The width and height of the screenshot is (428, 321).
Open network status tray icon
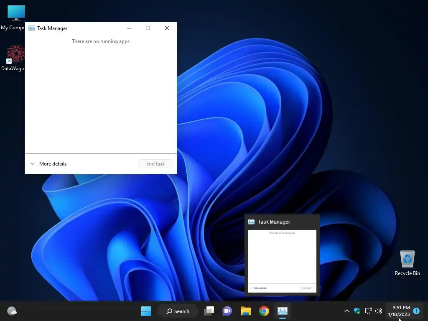point(369,311)
